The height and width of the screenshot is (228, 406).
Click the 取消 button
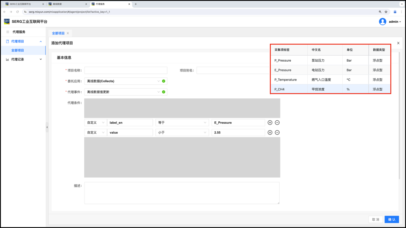click(x=375, y=219)
